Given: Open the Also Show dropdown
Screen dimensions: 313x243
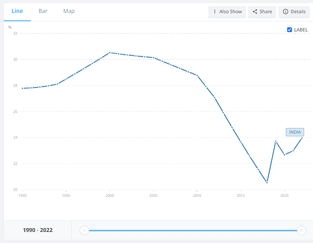Looking at the screenshot, I should 227,12.
